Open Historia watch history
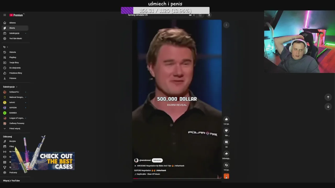 [15, 52]
